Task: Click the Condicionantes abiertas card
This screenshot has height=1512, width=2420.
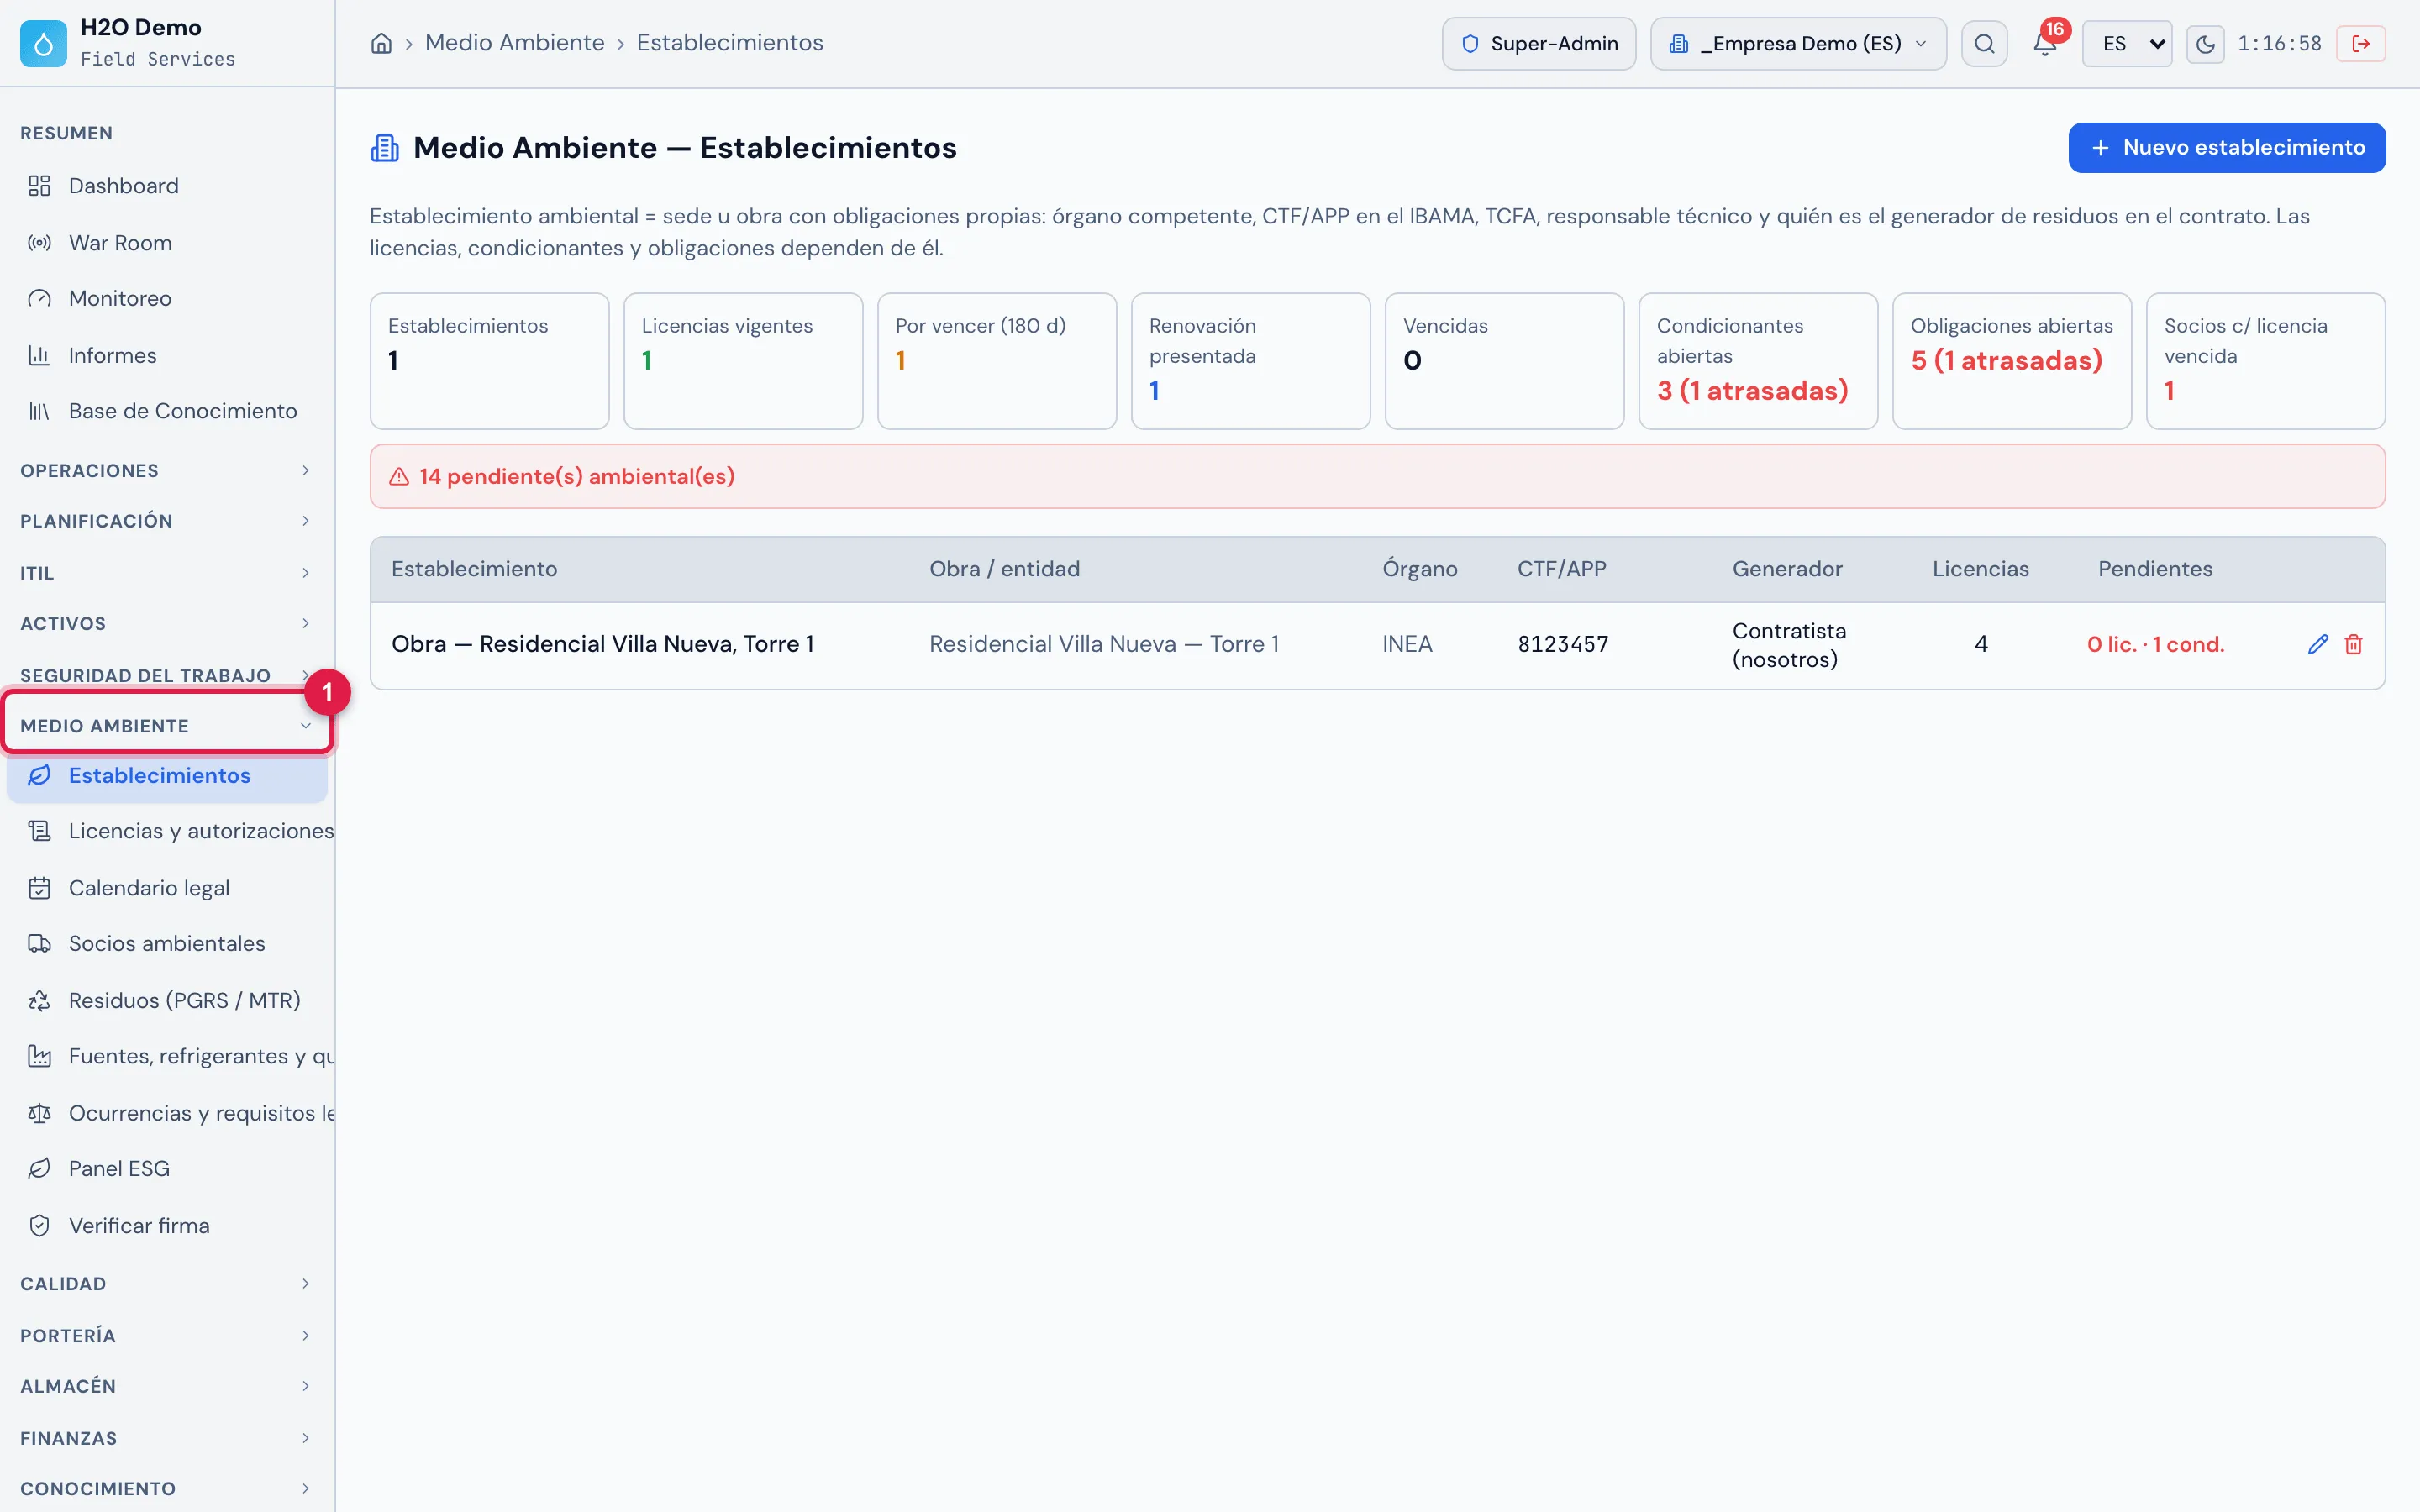Action: (1758, 361)
